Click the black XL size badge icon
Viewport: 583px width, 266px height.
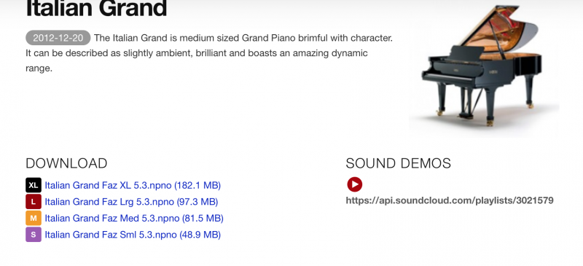click(x=34, y=185)
